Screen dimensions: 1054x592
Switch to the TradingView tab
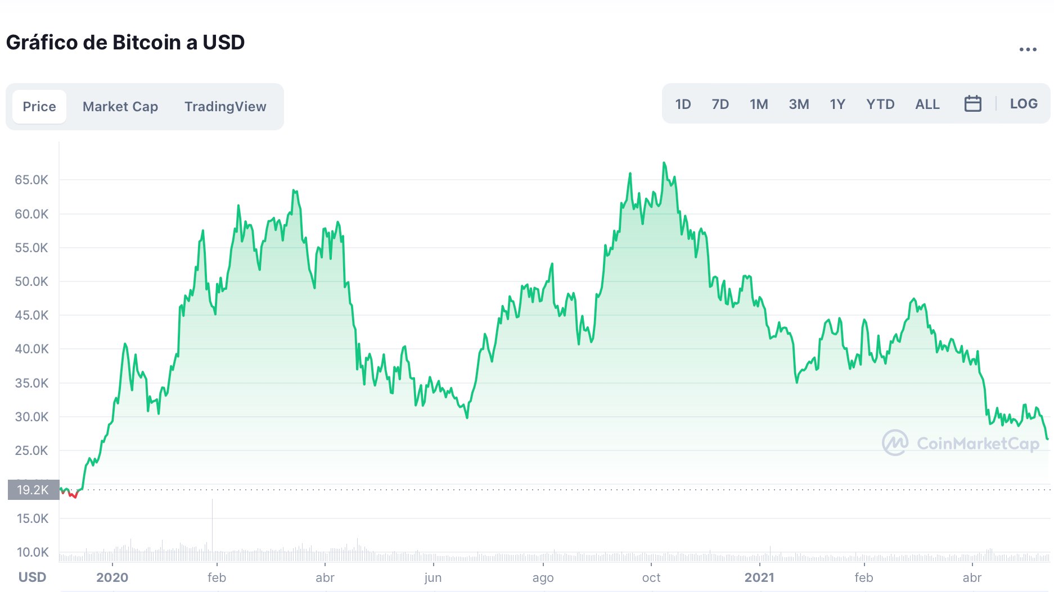click(225, 107)
